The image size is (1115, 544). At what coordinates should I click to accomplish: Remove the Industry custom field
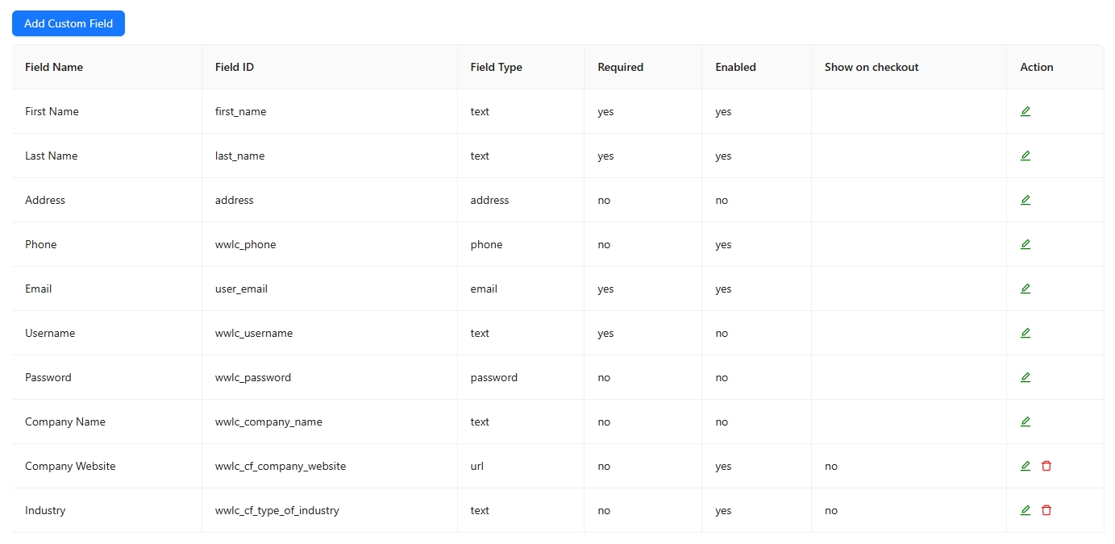1046,510
